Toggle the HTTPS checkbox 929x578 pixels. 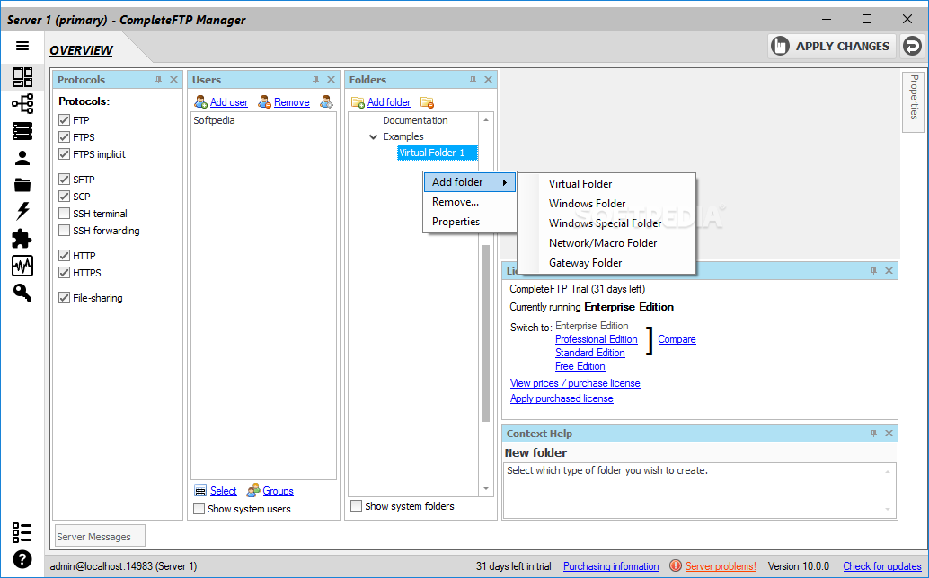pos(64,273)
